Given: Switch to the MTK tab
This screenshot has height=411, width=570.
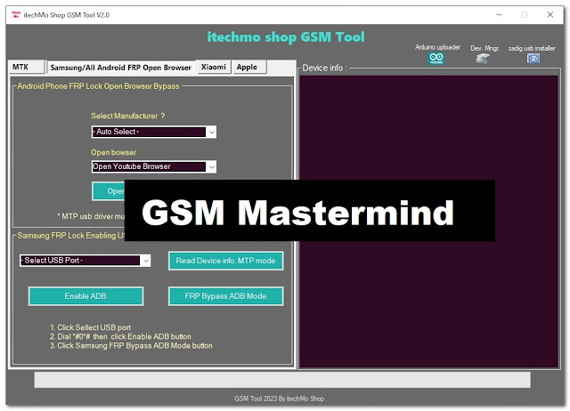Looking at the screenshot, I should tap(26, 67).
